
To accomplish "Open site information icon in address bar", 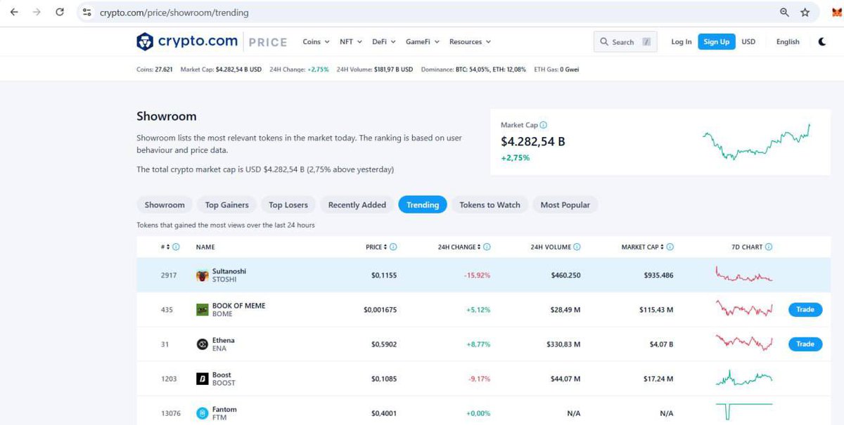I will [87, 13].
